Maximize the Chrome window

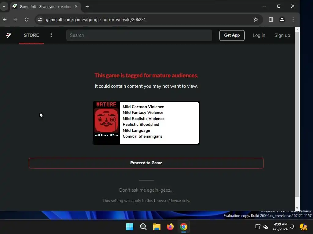click(279, 6)
